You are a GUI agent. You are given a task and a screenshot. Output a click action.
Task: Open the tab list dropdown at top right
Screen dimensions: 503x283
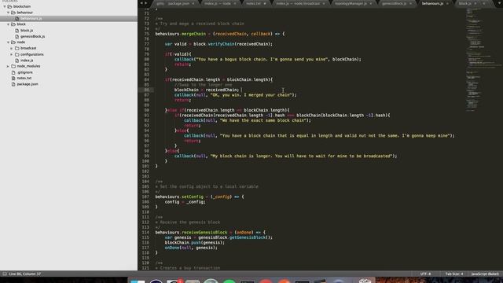pos(500,3)
